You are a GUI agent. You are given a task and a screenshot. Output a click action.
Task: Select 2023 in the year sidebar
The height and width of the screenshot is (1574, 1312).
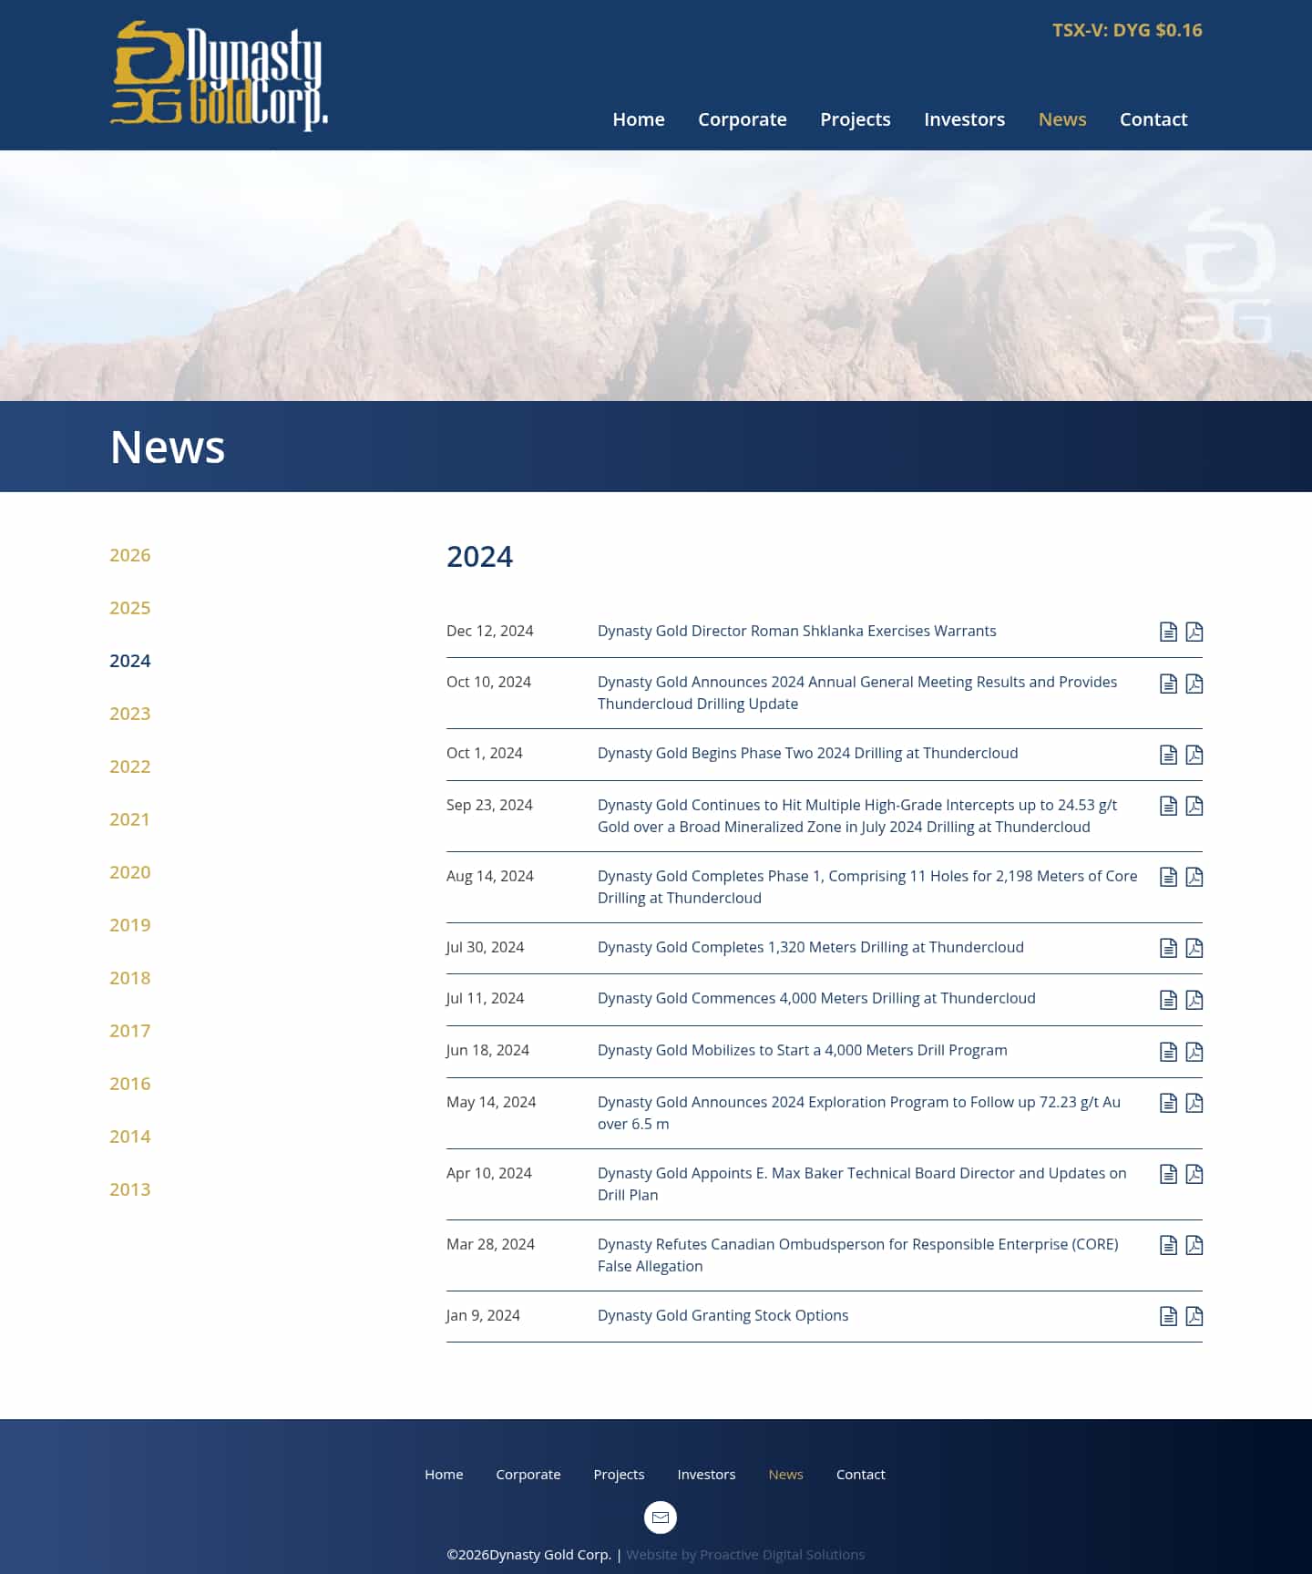point(130,714)
